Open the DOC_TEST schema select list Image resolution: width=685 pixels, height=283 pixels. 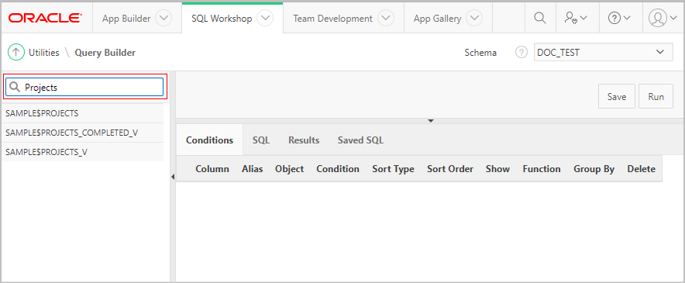coord(604,52)
